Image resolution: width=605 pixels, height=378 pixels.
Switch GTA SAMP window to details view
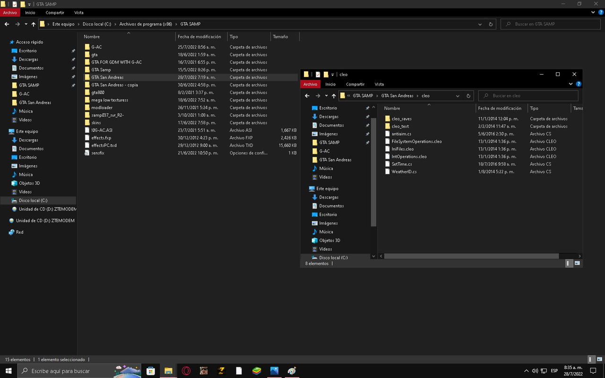591,360
